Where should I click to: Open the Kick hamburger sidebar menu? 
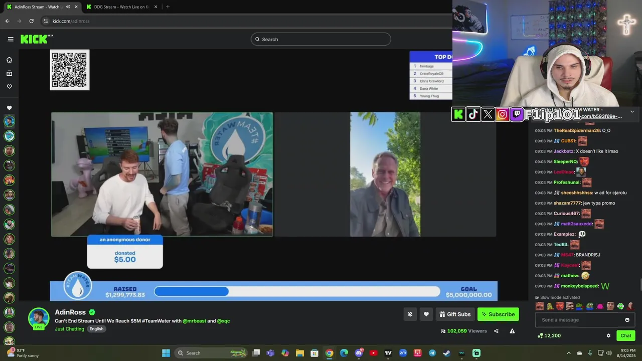point(11,39)
